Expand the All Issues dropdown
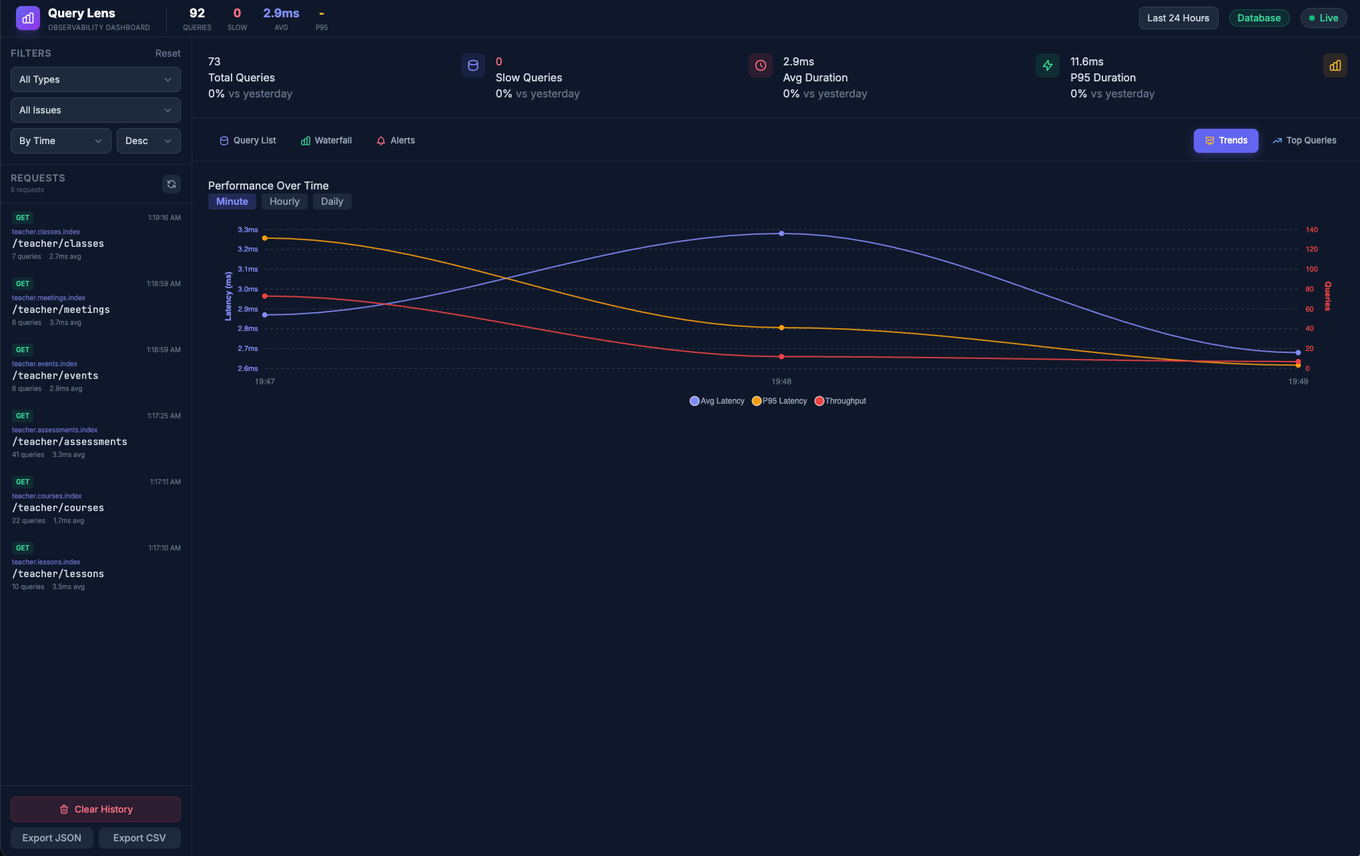 pyautogui.click(x=95, y=110)
